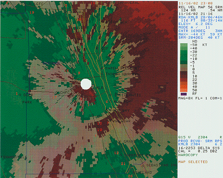Click the purple RF legend swatch

tap(184, 94)
